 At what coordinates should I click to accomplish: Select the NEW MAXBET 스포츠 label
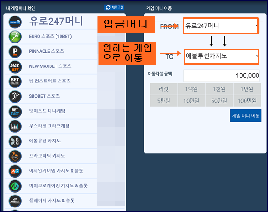(x=50, y=66)
